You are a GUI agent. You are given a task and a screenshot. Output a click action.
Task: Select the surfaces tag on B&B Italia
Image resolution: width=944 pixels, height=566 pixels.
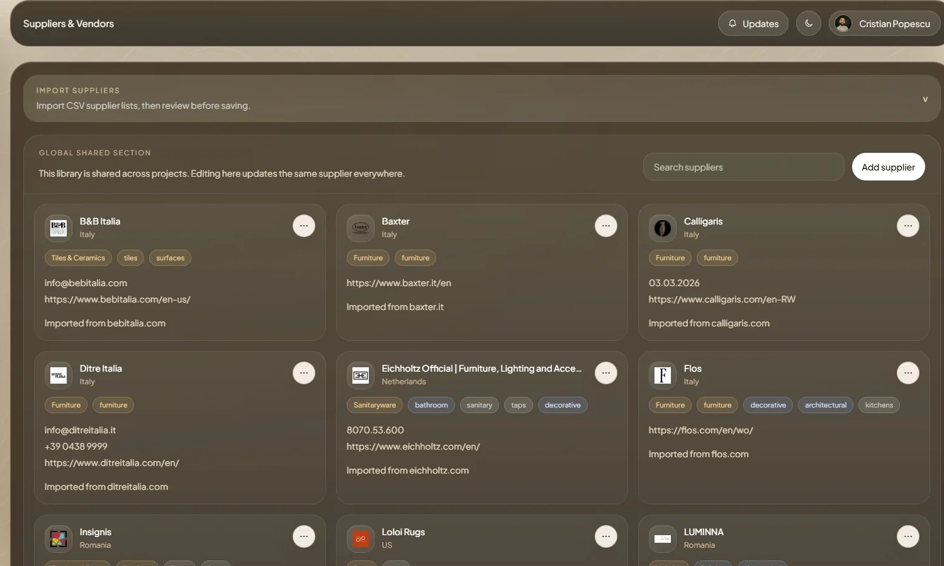click(x=171, y=258)
